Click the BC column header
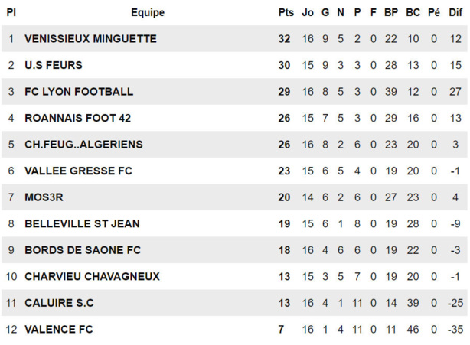 click(413, 13)
